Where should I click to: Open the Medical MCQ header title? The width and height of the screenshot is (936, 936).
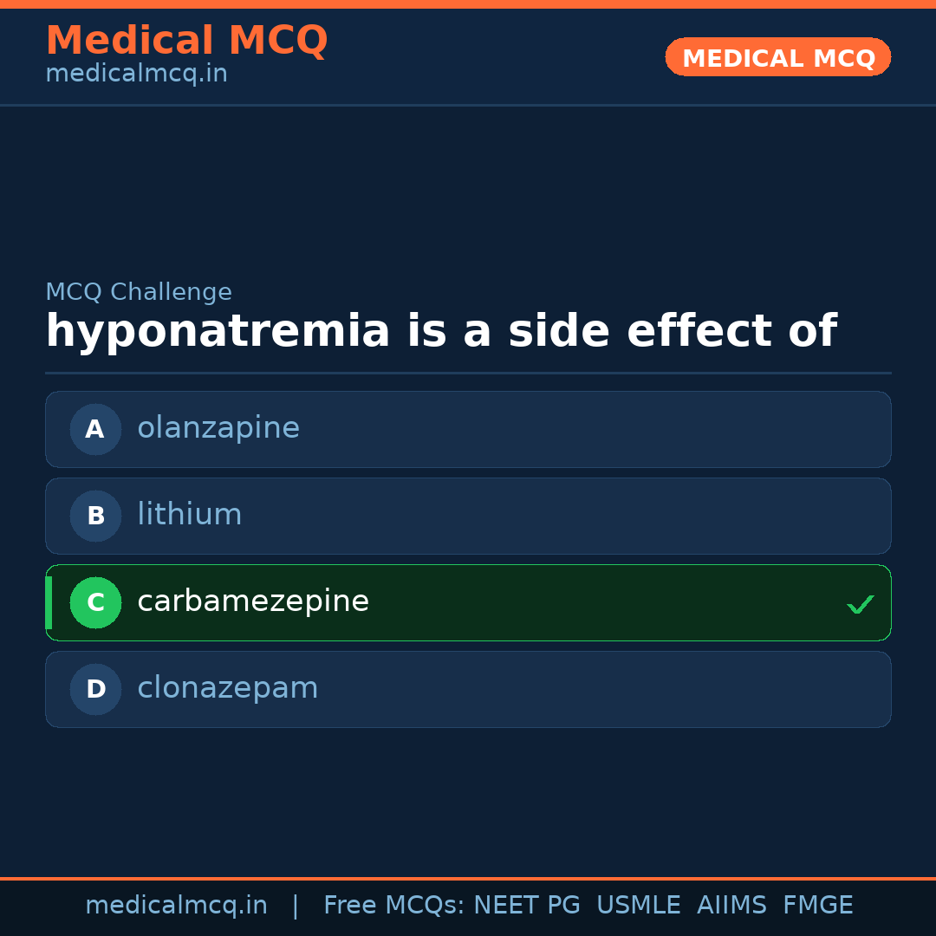click(x=186, y=41)
